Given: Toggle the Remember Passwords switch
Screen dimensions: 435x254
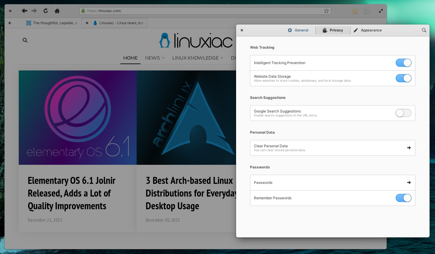Looking at the screenshot, I should [404, 198].
